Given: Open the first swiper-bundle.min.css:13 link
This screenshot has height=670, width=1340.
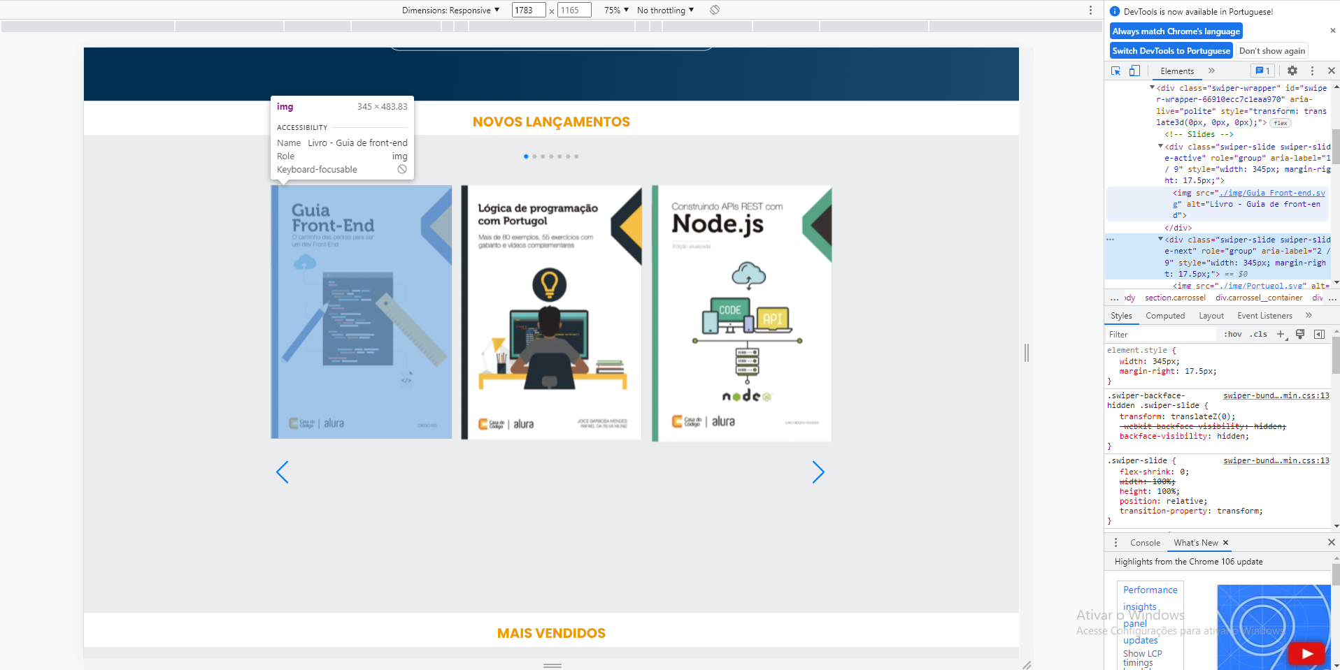Looking at the screenshot, I should click(1276, 395).
